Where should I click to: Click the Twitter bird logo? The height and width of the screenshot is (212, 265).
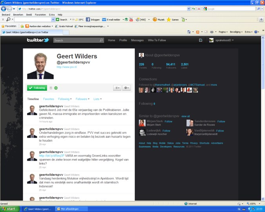[x=38, y=40]
